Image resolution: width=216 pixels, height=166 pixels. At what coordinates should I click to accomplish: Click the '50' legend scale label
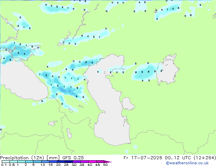tap(105, 165)
